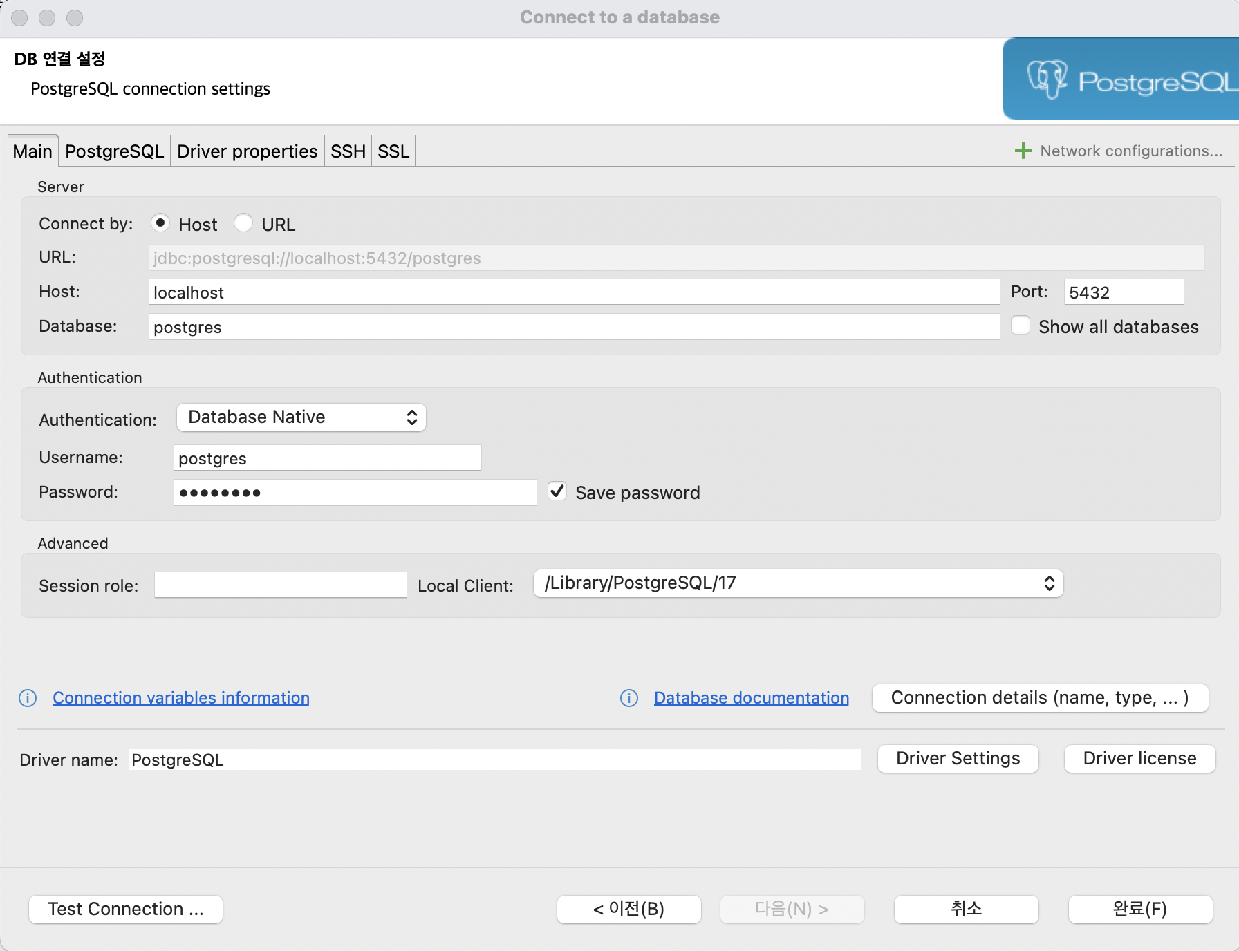Open Connection details (name, type, ...)

tap(1041, 698)
